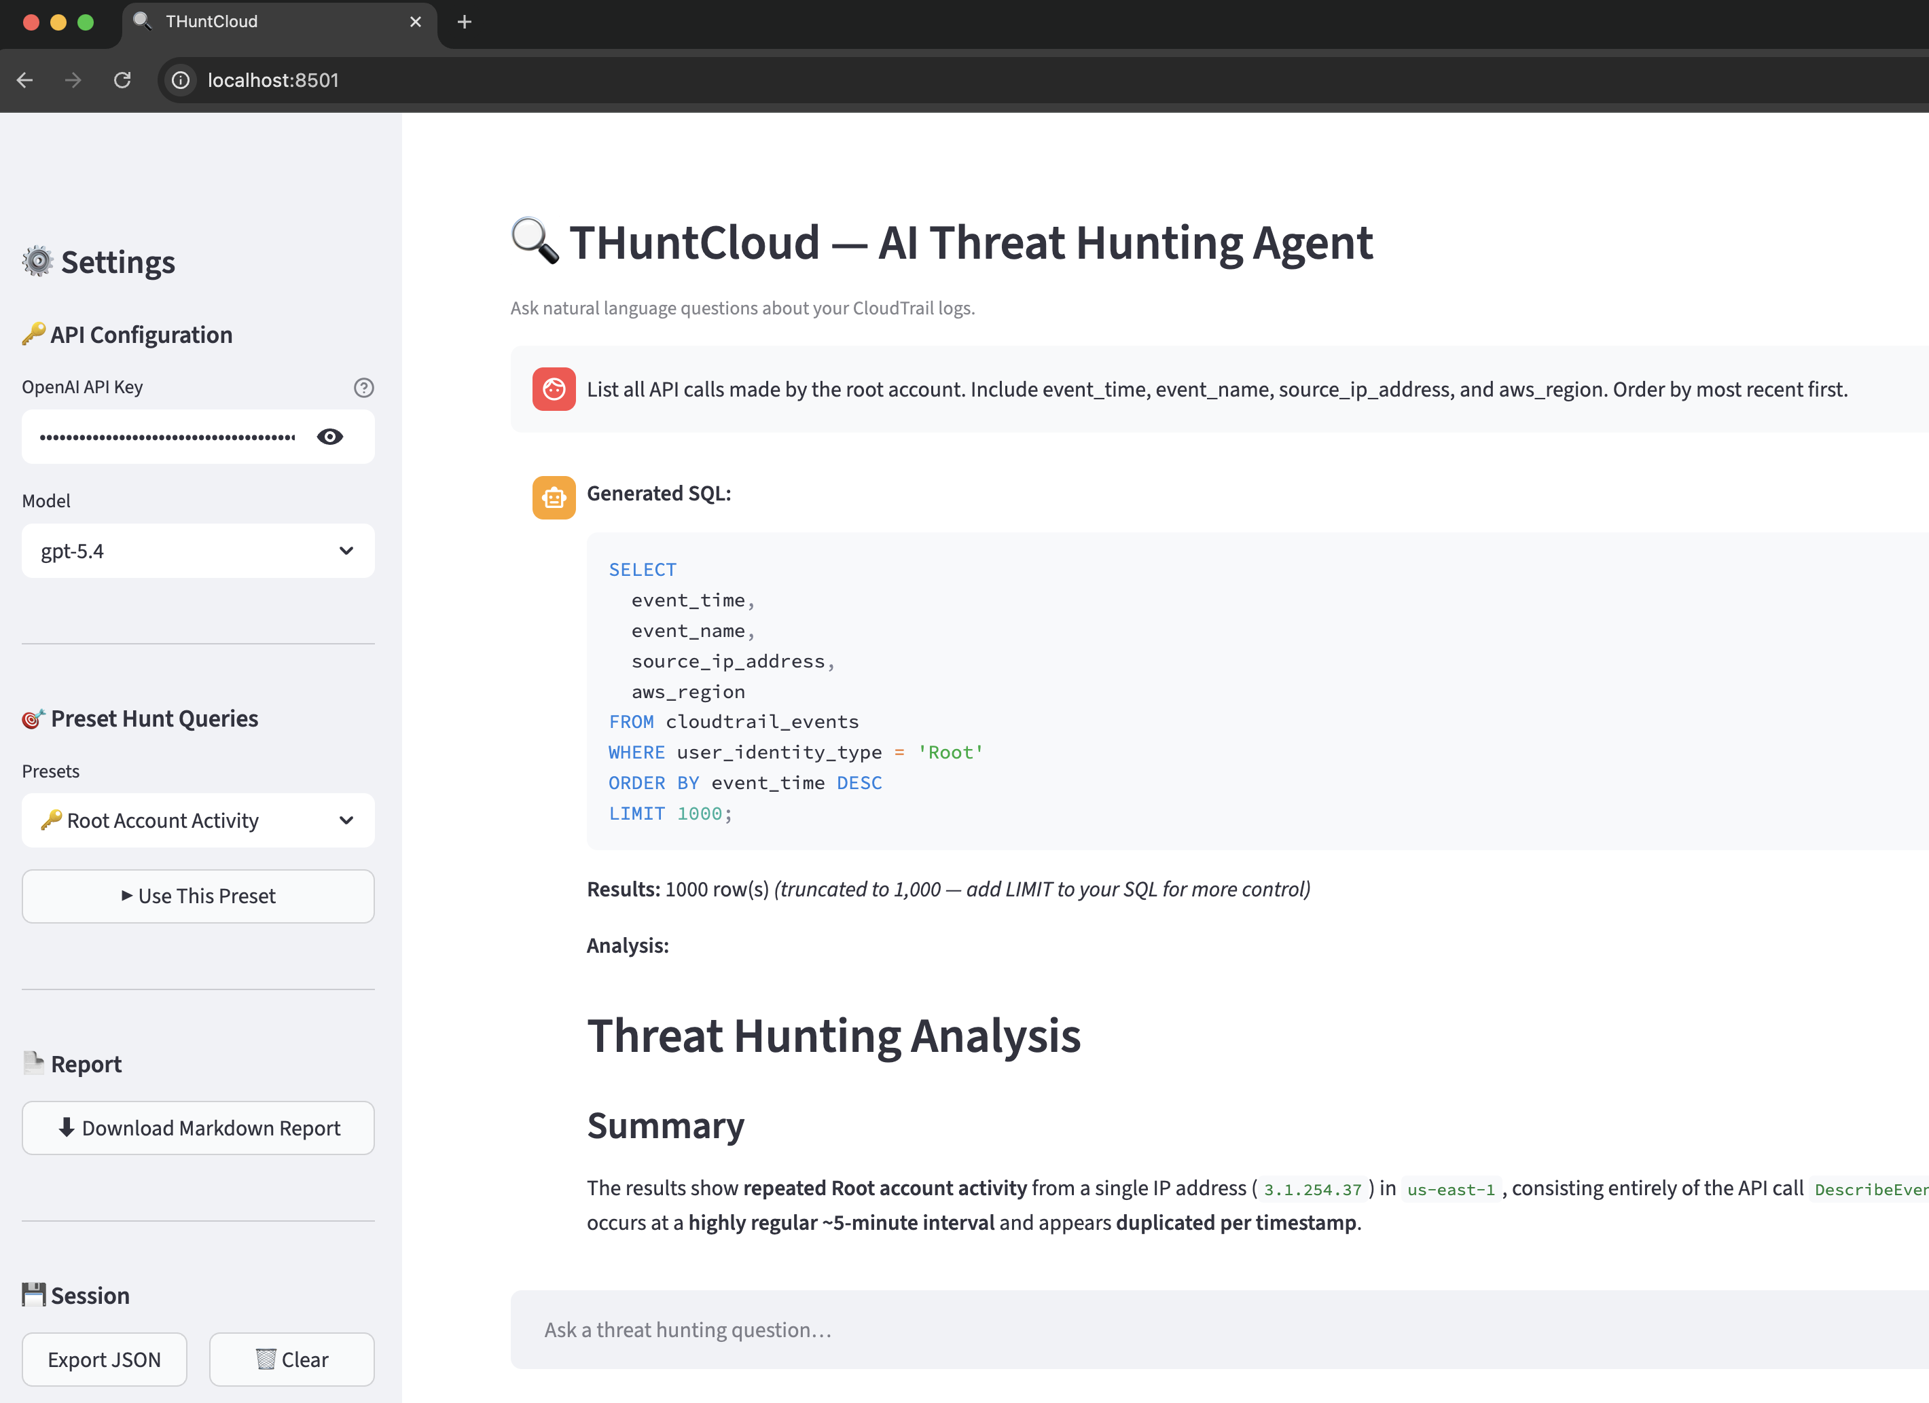This screenshot has width=1929, height=1403.
Task: Close the THuntCloud browser tab
Action: point(415,22)
